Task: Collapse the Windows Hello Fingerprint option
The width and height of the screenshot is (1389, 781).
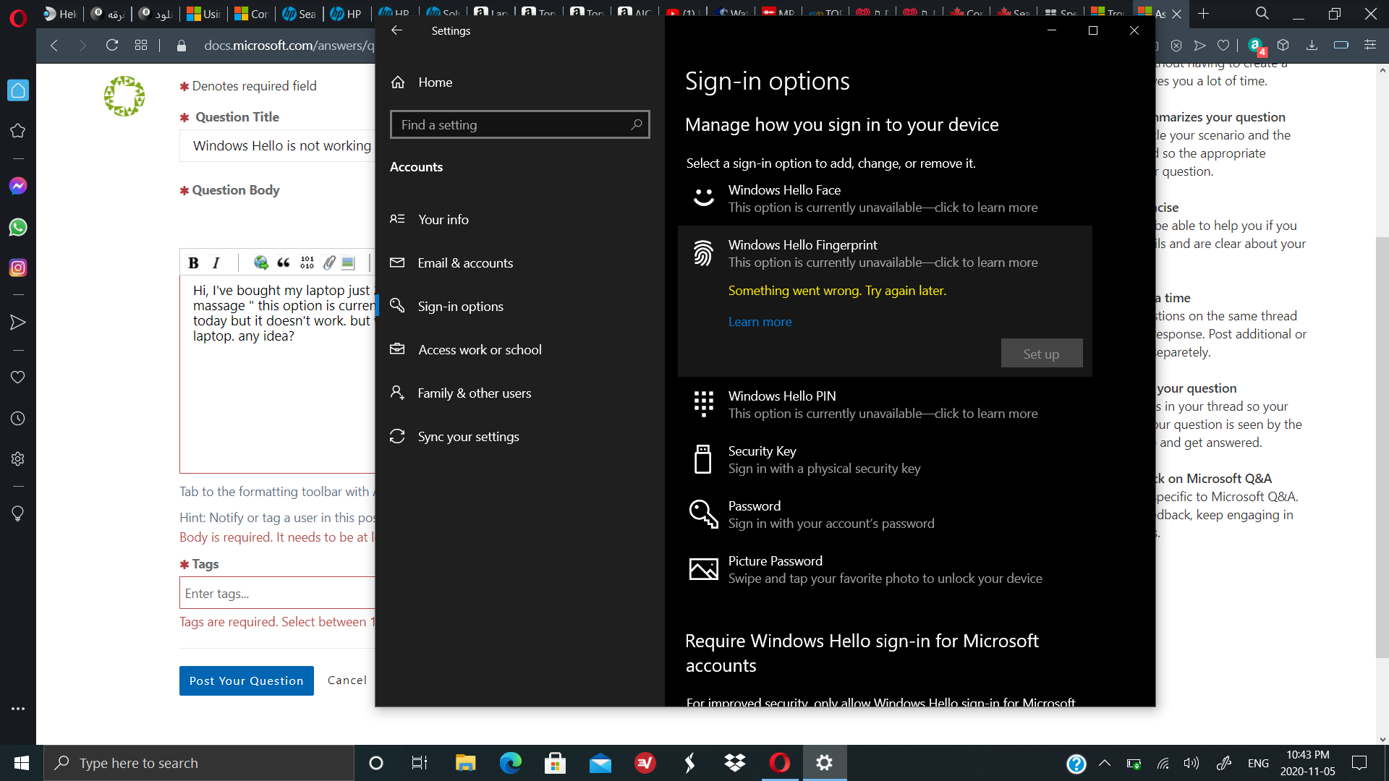Action: (885, 253)
